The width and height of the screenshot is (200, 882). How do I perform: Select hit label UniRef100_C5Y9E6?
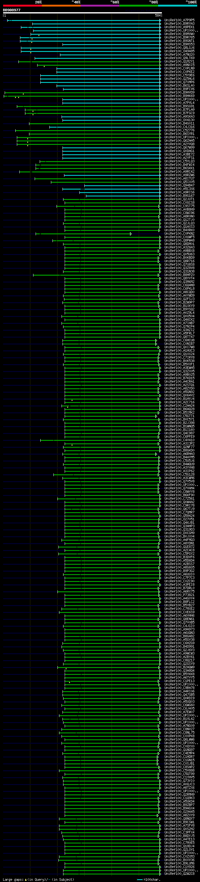[x=179, y=75]
